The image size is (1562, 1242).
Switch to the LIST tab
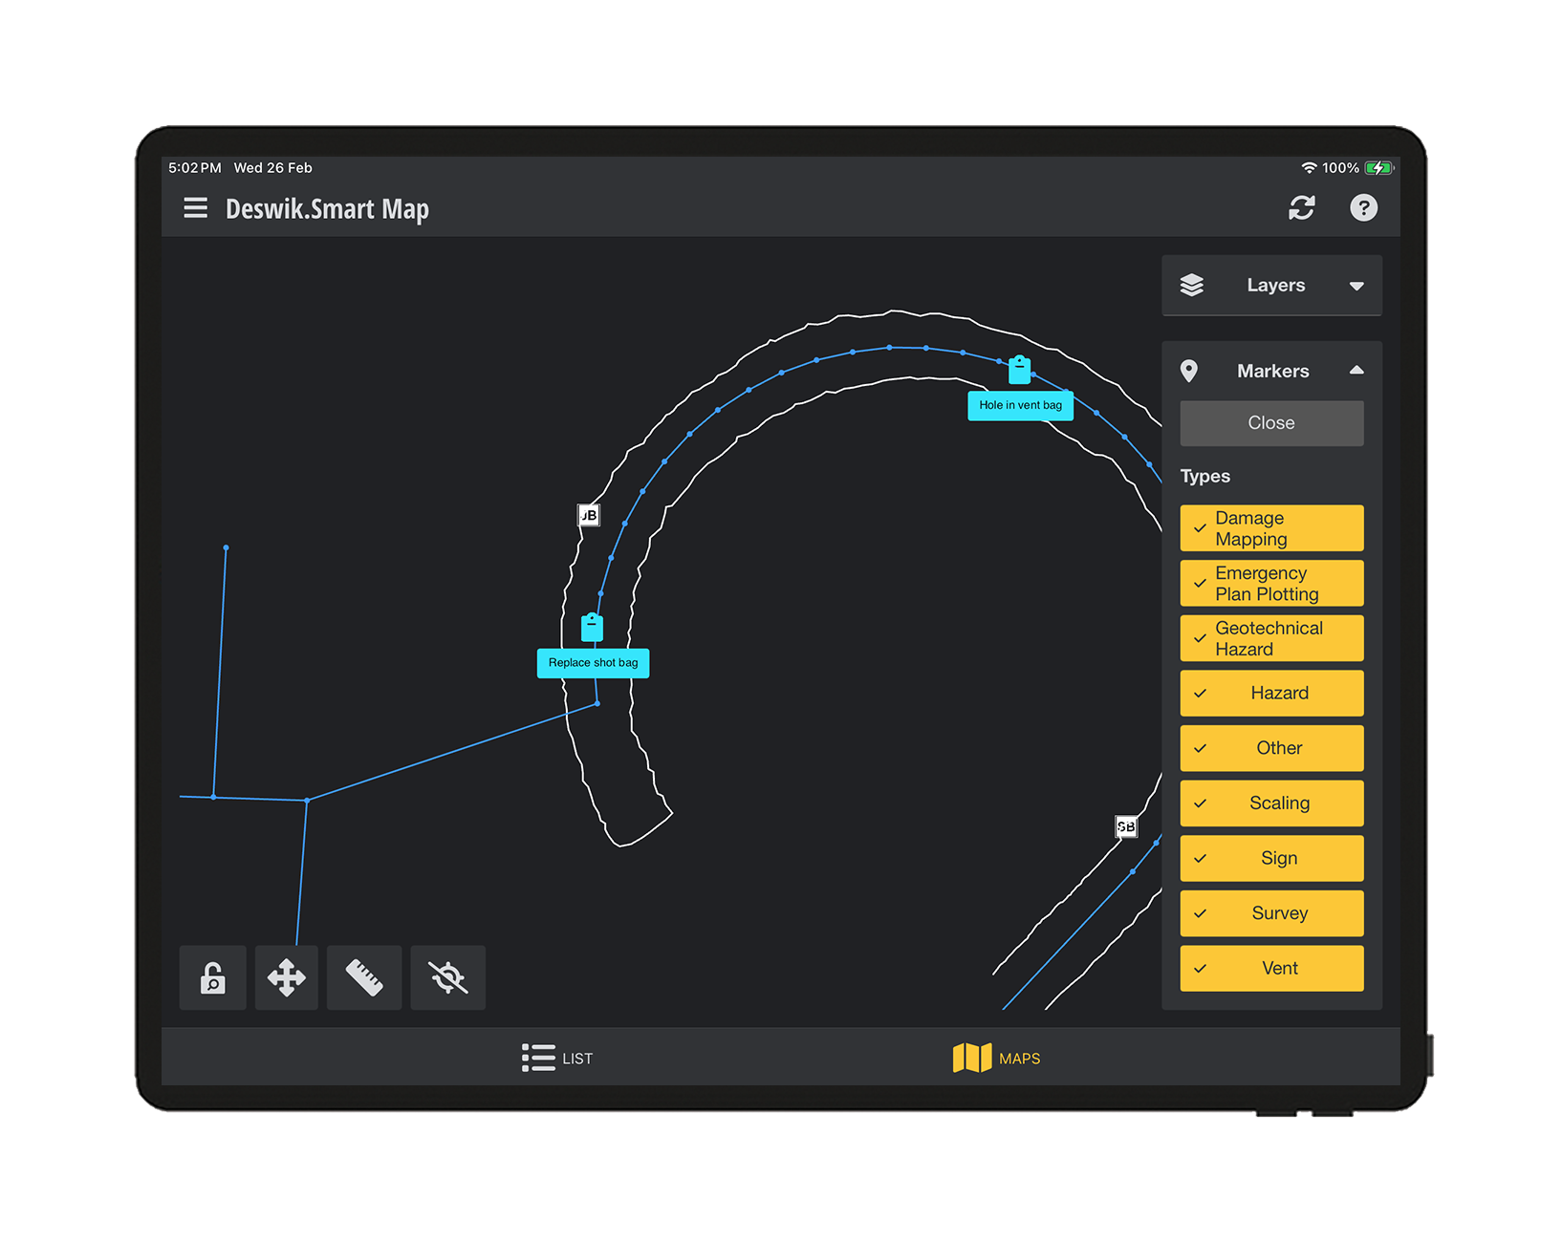click(x=558, y=1059)
